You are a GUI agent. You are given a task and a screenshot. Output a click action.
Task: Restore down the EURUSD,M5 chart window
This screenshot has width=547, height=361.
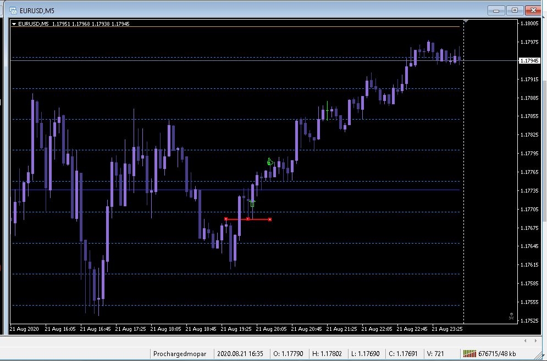click(x=515, y=10)
